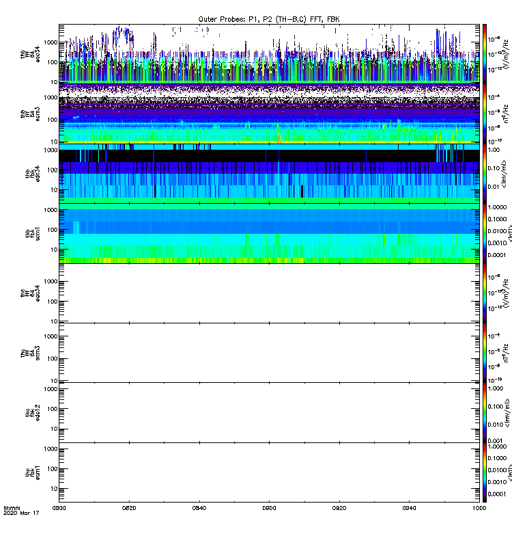Click the top panel's (V/m)²/Hz color bar
This screenshot has width=512, height=547.
point(485,54)
